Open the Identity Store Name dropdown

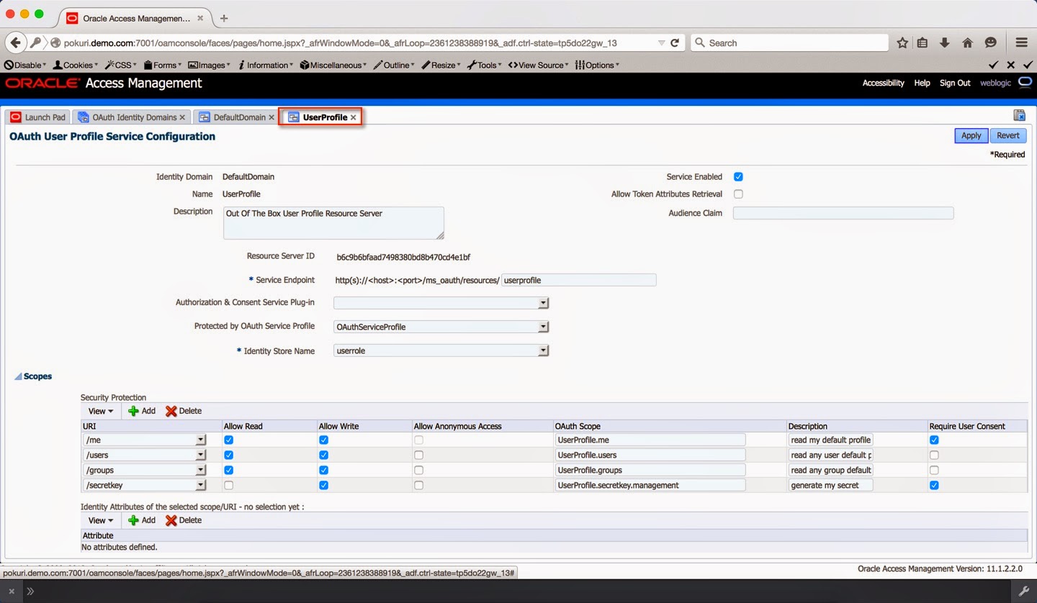544,350
